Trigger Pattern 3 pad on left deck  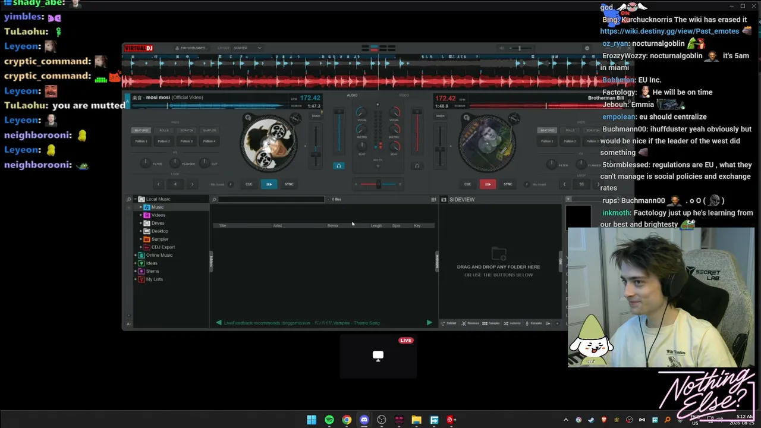pyautogui.click(x=187, y=141)
